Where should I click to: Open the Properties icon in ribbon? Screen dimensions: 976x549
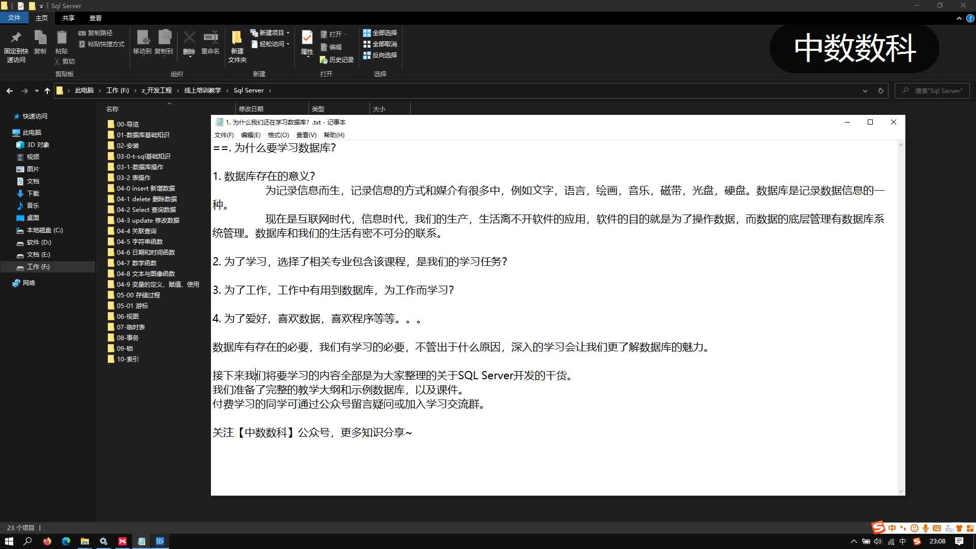tap(307, 38)
